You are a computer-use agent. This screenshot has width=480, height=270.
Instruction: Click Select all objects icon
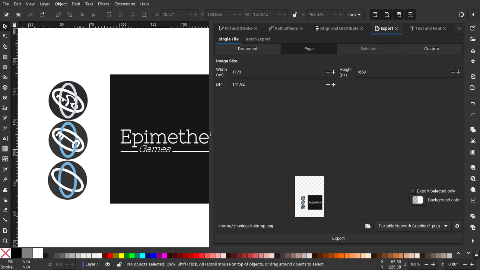click(x=7, y=14)
